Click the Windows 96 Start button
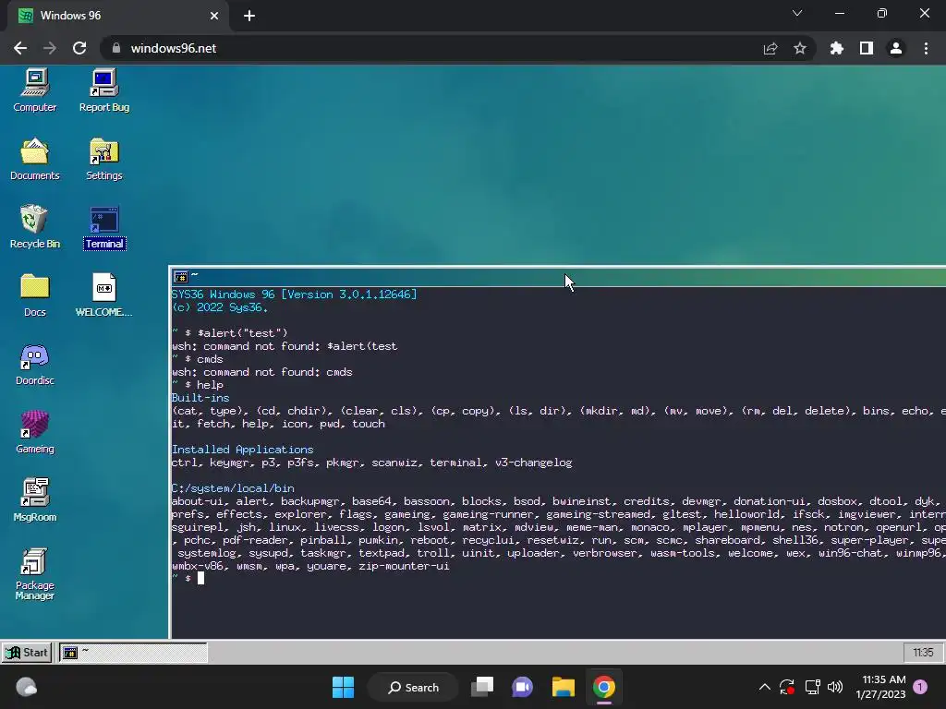The image size is (946, 709). 27,653
